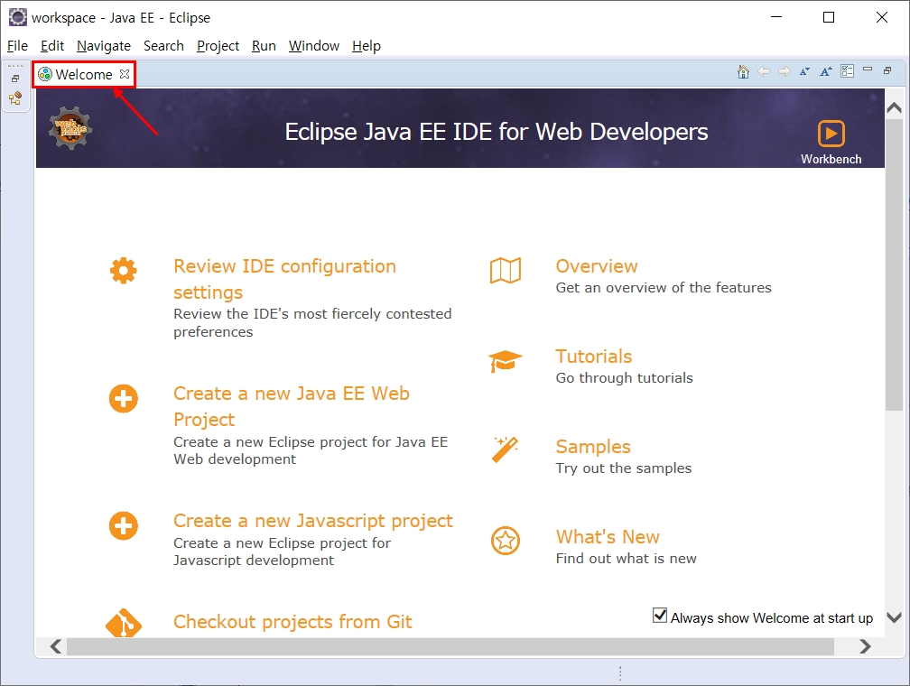Maximize the Eclipse window
Image resolution: width=910 pixels, height=686 pixels.
coord(829,17)
